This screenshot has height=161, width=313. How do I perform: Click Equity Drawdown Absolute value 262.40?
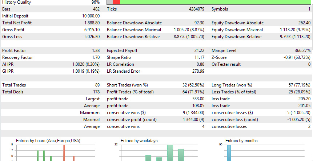[304, 23]
